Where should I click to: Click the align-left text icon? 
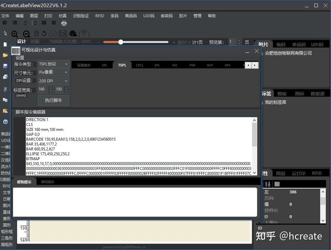pos(5,23)
